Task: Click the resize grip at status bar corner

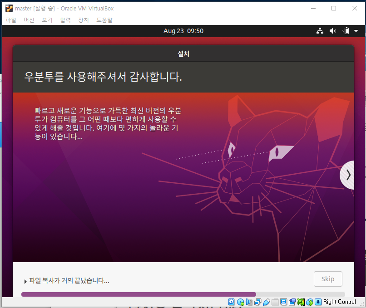Action: click(362, 303)
